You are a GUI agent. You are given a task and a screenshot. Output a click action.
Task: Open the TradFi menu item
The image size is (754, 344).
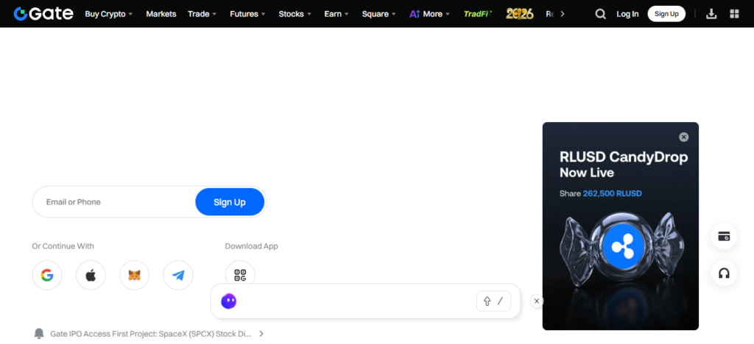coord(477,14)
